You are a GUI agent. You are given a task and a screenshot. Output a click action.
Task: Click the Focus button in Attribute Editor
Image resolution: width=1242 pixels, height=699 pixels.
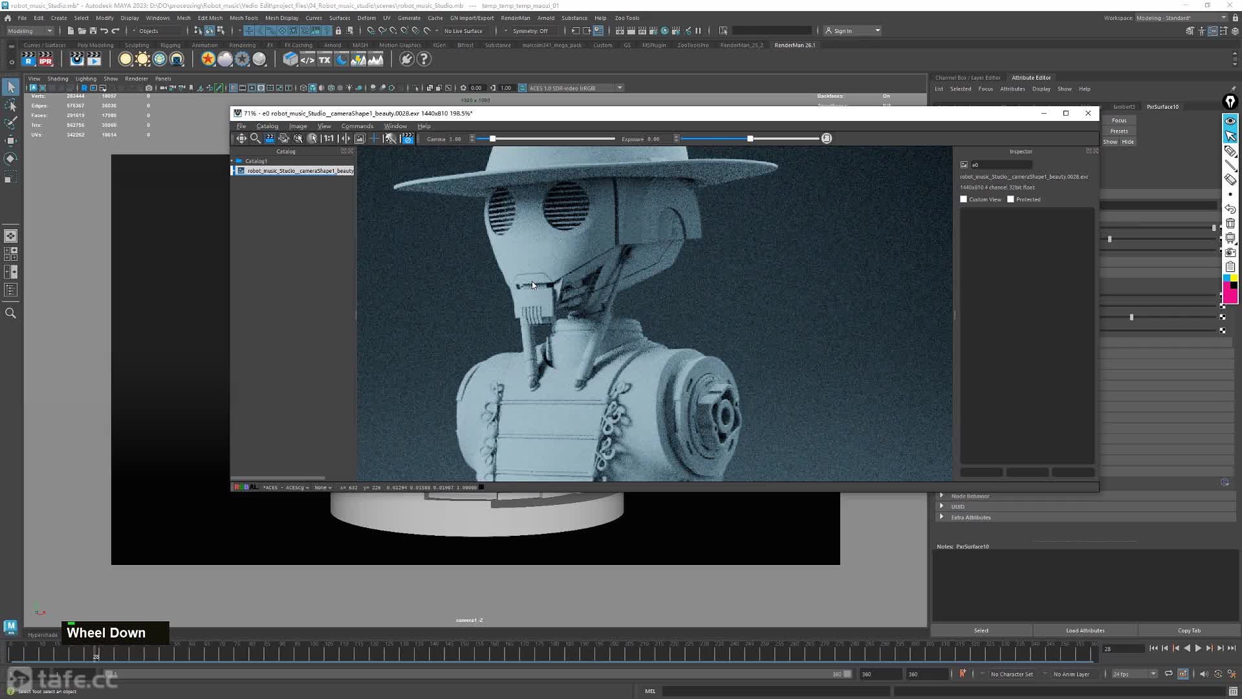pos(1119,120)
